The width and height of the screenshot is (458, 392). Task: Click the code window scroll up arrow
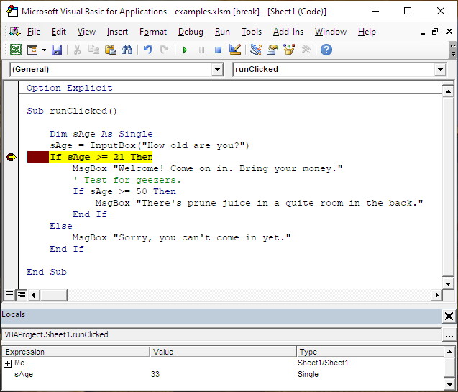(448, 91)
